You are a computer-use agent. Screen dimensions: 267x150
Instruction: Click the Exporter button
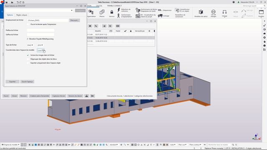pyautogui.click(x=13, y=82)
